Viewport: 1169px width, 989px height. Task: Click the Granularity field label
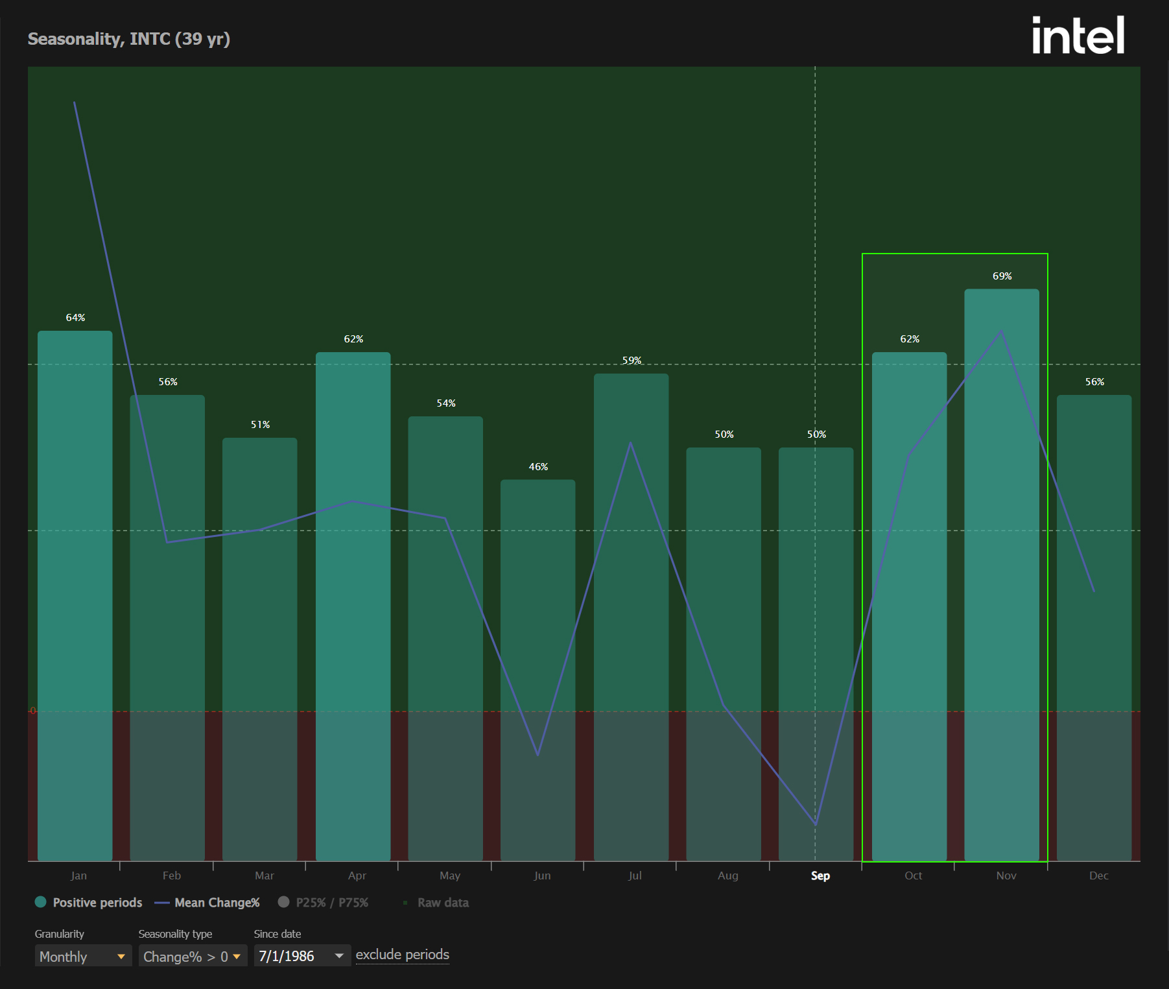pyautogui.click(x=60, y=934)
